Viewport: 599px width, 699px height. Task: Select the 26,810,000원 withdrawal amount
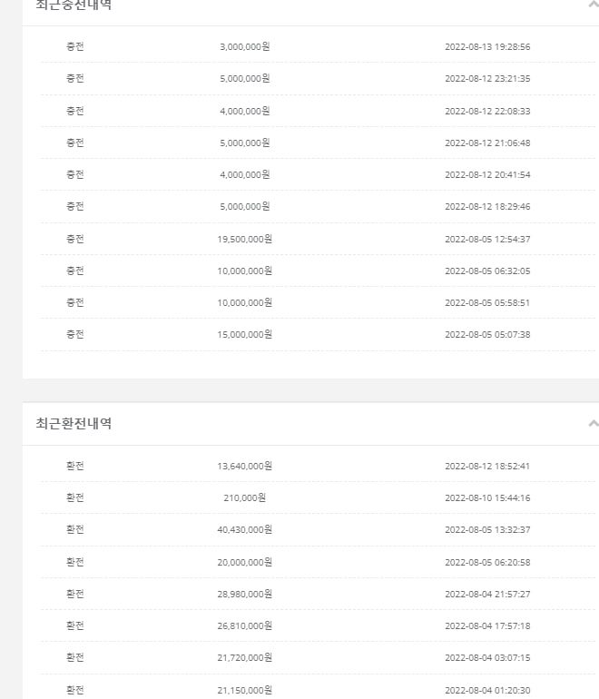pos(245,625)
